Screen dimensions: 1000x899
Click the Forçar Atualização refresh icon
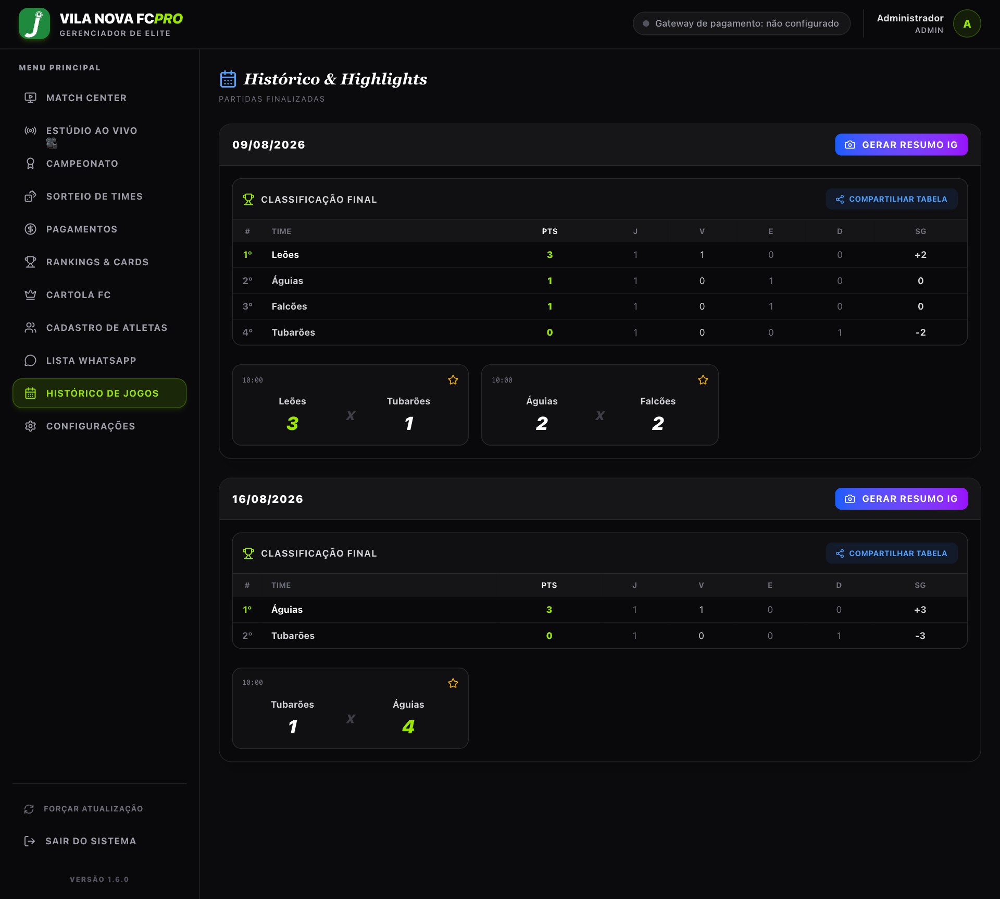(x=29, y=809)
